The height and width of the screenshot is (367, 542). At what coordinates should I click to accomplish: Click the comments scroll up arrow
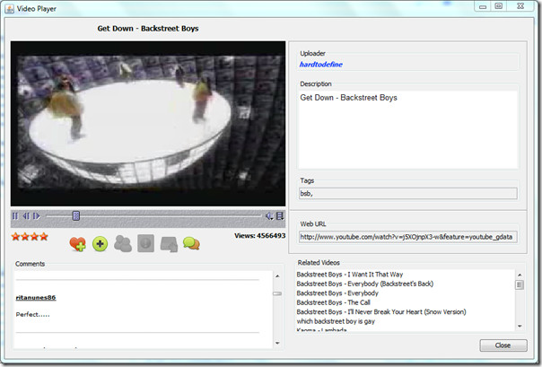(277, 276)
